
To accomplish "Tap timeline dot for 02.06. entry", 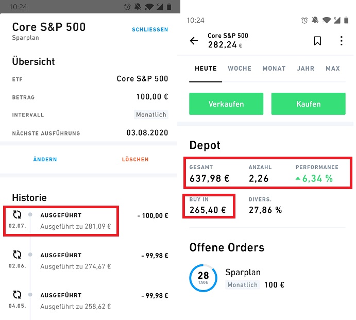I will click(30, 255).
